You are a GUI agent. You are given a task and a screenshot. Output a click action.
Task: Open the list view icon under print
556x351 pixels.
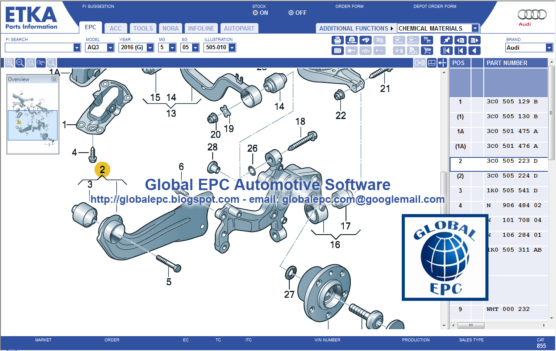click(338, 51)
